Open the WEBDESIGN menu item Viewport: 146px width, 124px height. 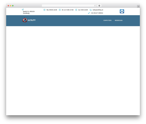(x=119, y=21)
